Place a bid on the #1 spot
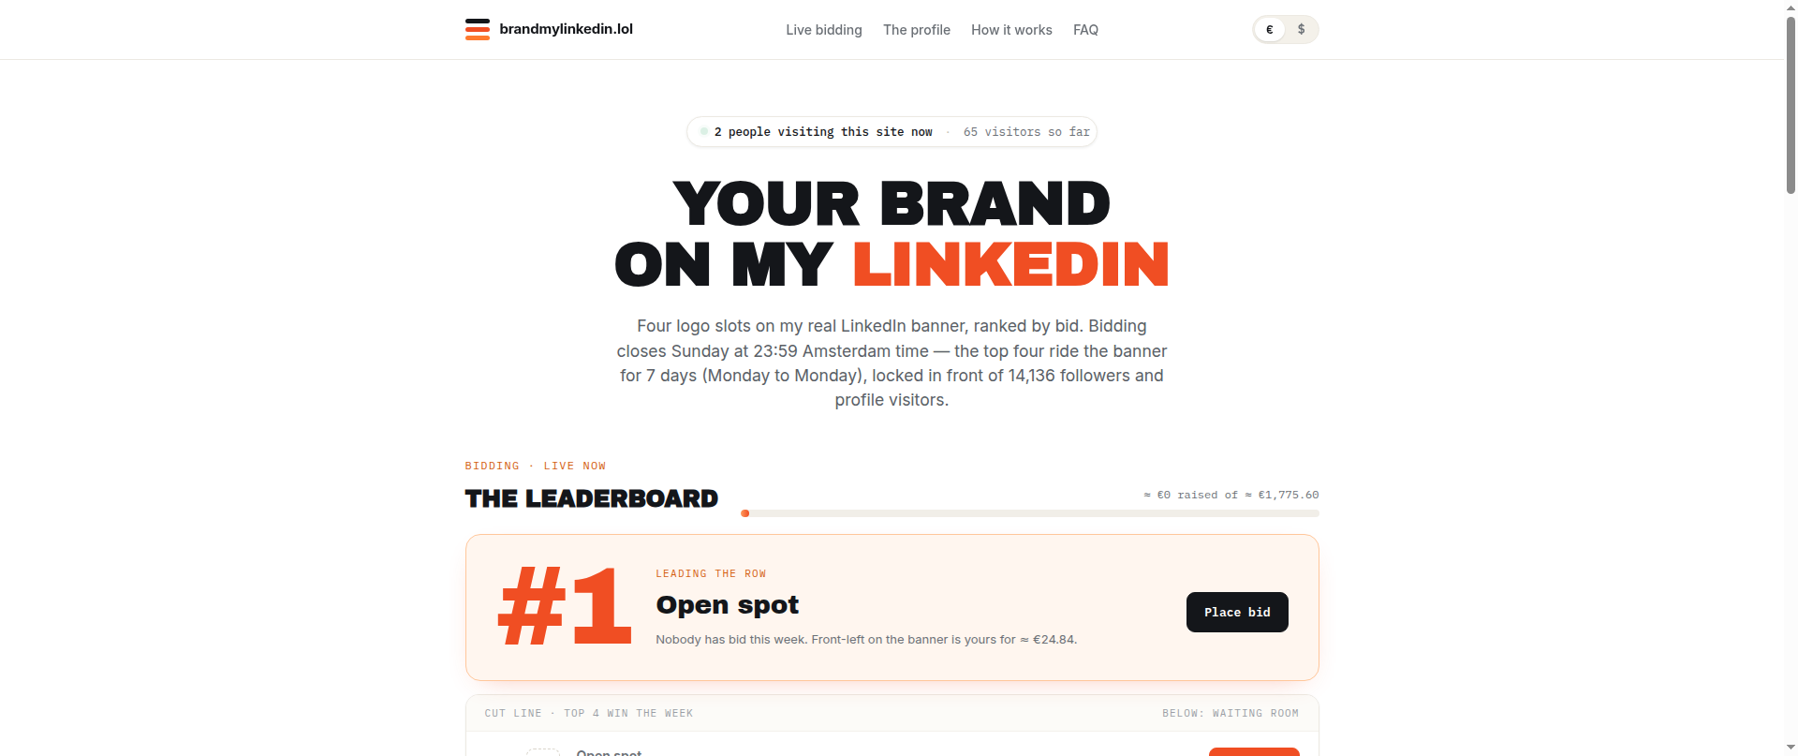This screenshot has height=756, width=1798. [x=1237, y=612]
